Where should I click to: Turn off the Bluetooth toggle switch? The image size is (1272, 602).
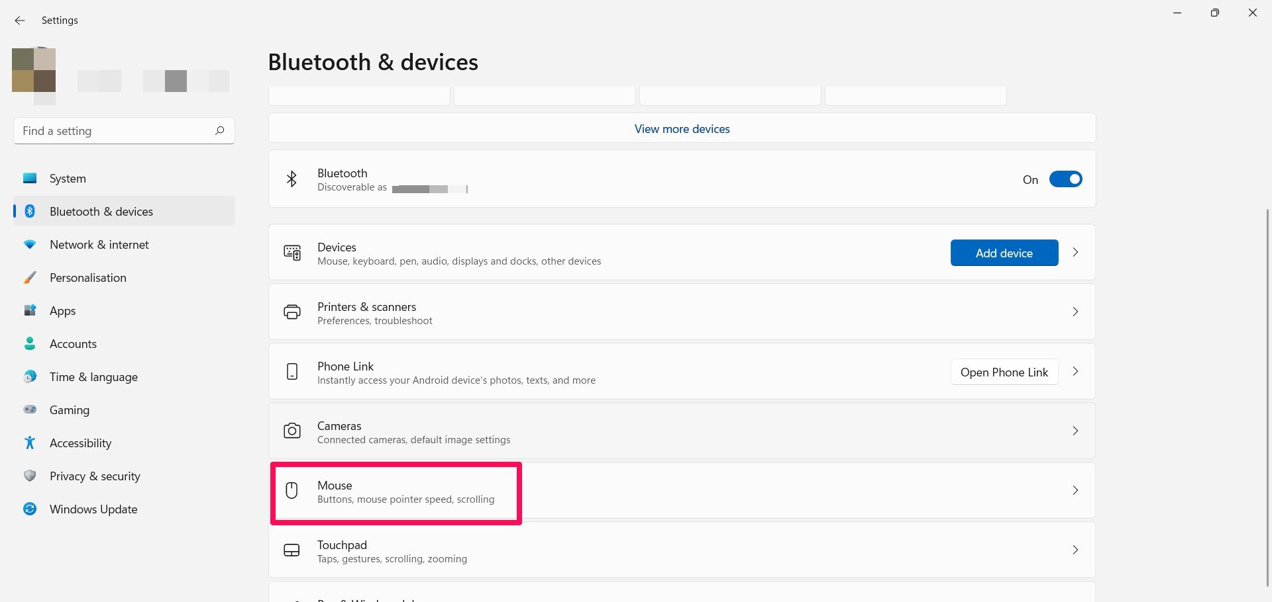pos(1065,179)
